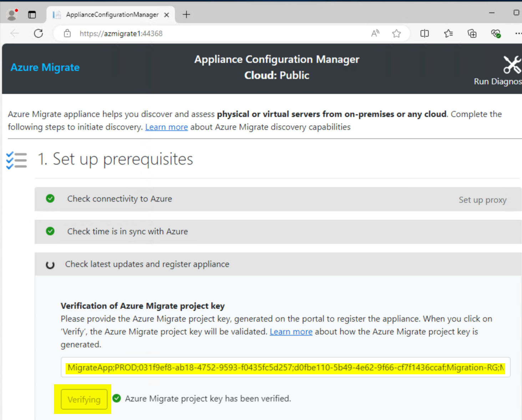
Task: Open Browser essentials heart icon
Action: (496, 34)
